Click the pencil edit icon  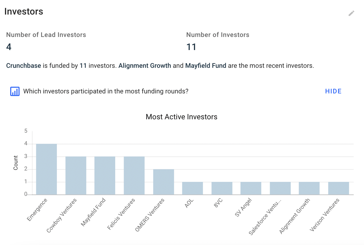tap(351, 13)
